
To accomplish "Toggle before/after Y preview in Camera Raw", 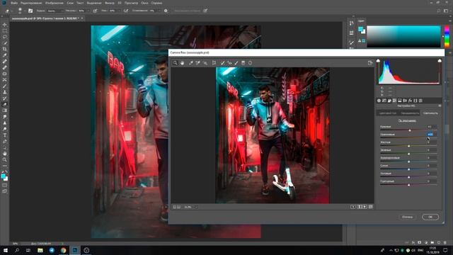I will coord(353,207).
